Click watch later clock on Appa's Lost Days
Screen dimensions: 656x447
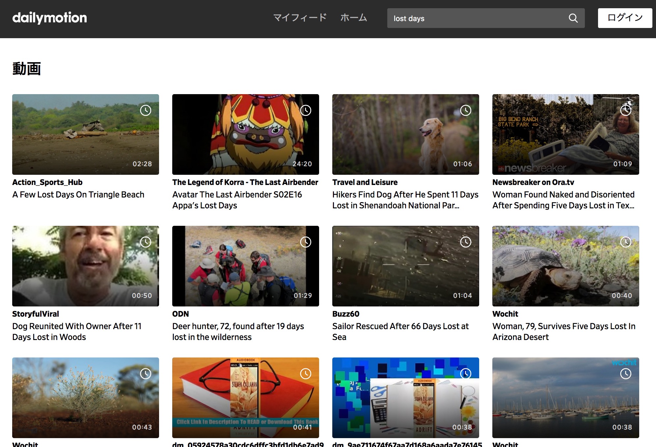(x=306, y=110)
